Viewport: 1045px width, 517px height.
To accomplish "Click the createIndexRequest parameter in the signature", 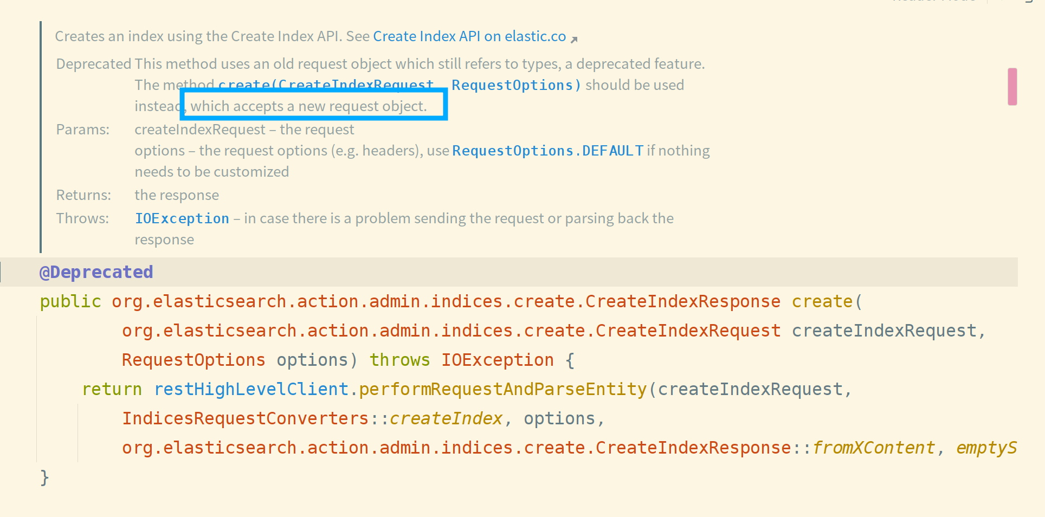I will (887, 330).
